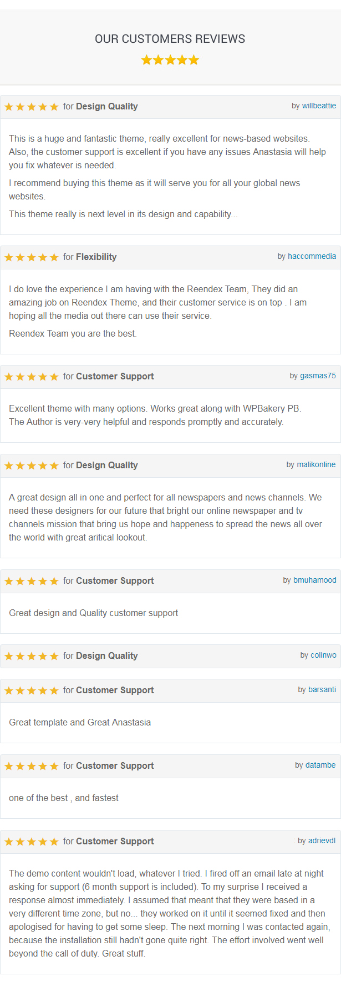Visit the datambe user link
The width and height of the screenshot is (341, 986).
tap(320, 765)
